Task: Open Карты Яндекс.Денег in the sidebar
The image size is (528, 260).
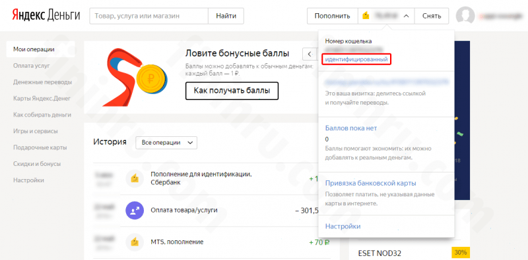Action: (42, 99)
